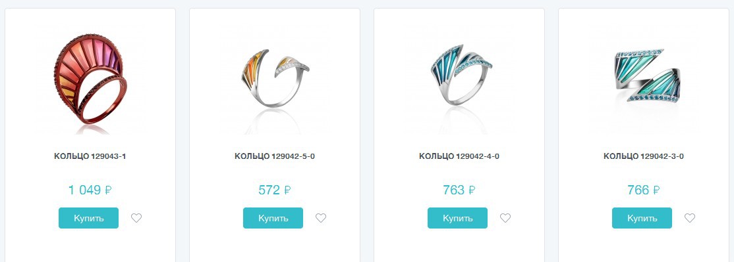
Task: Add ring 129042-3-0 to cart via Купить
Action: (x=642, y=218)
